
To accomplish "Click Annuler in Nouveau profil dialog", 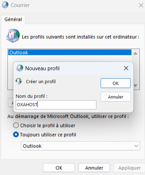I will tap(116, 97).
